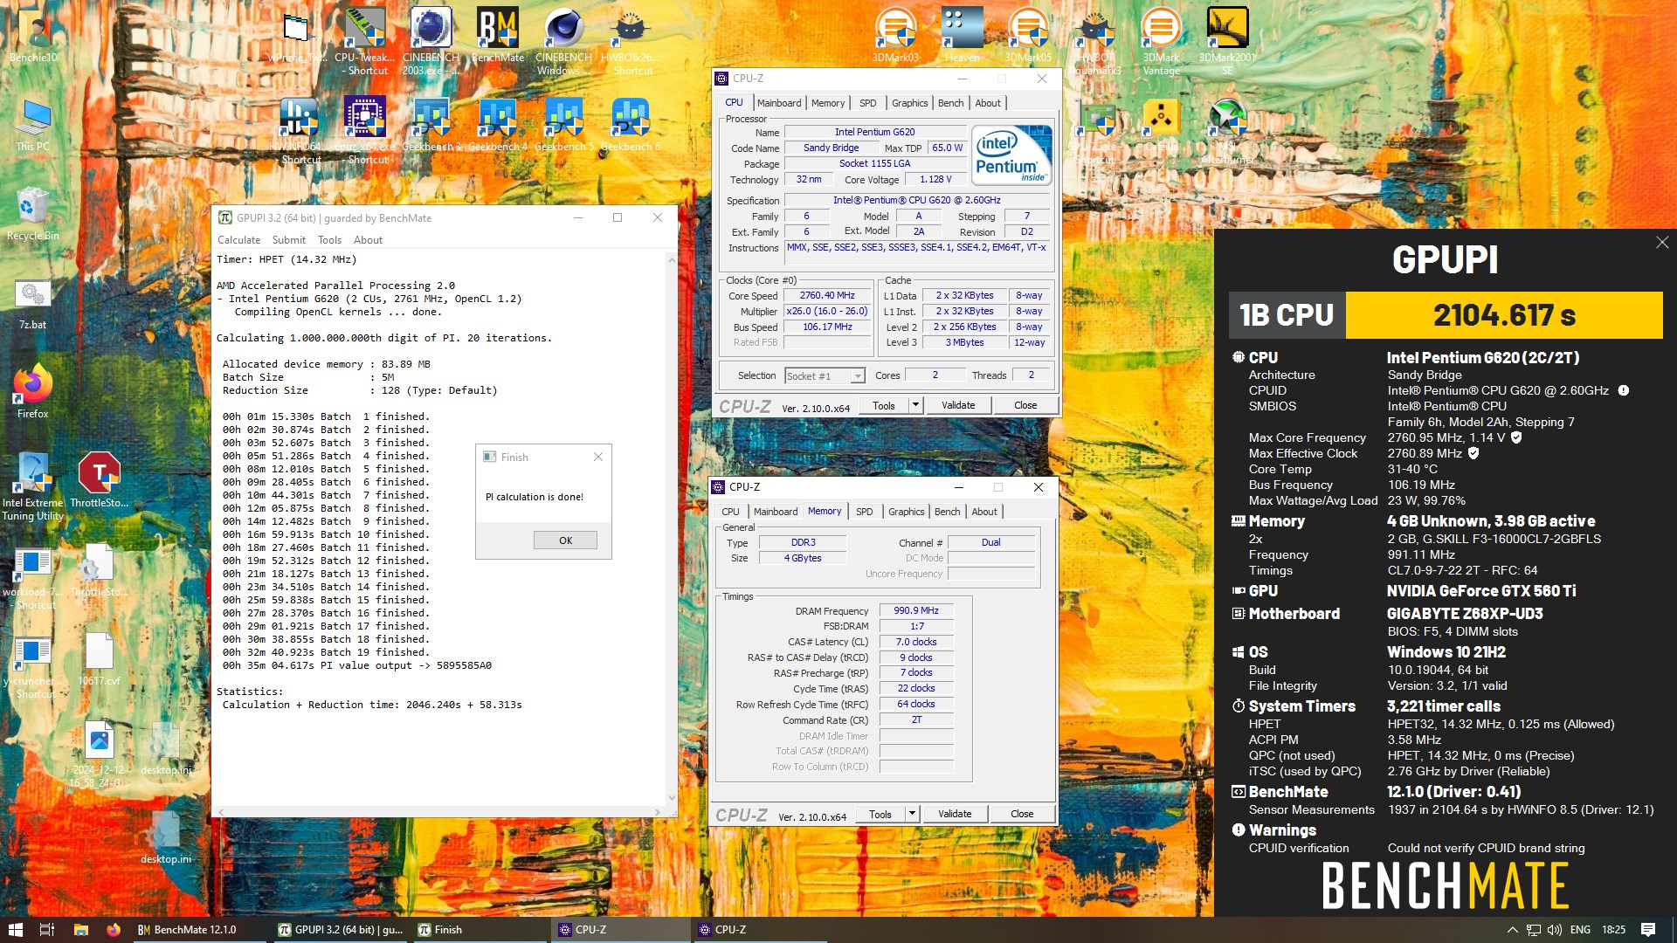Open the HWiNFO64 shortcut desktop icon
Image resolution: width=1677 pixels, height=943 pixels.
pyautogui.click(x=299, y=129)
